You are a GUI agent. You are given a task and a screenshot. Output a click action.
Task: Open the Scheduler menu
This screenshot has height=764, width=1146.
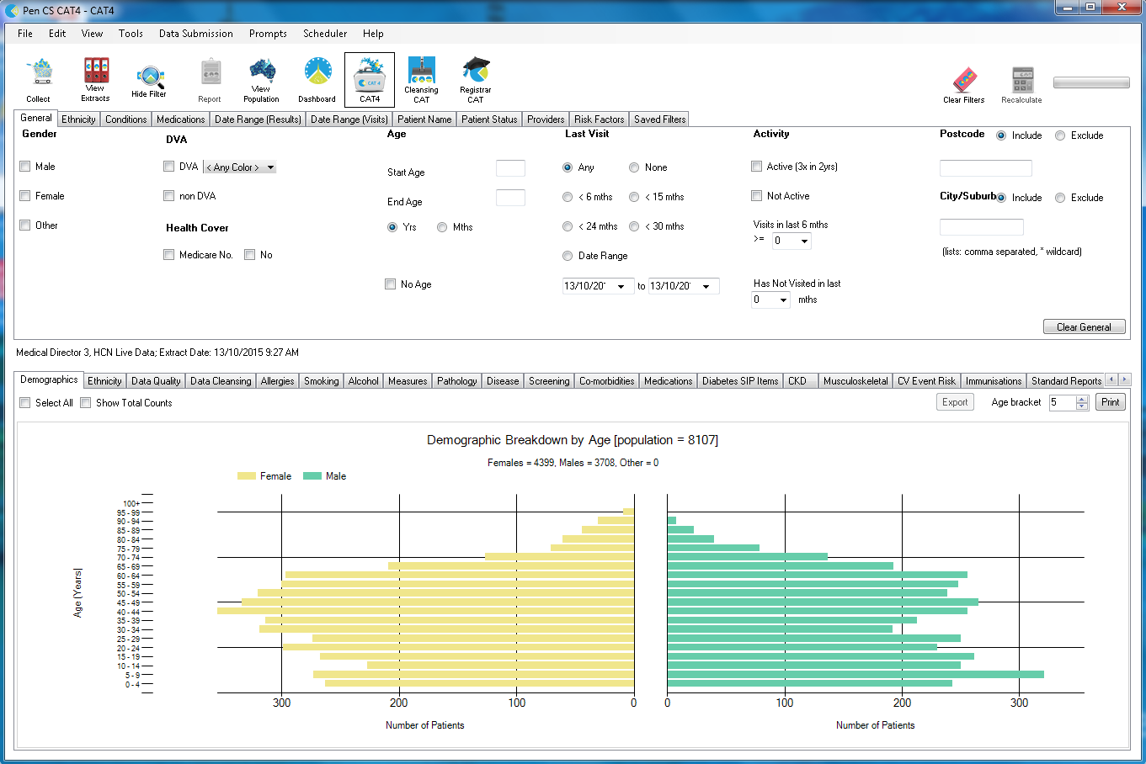tap(325, 34)
